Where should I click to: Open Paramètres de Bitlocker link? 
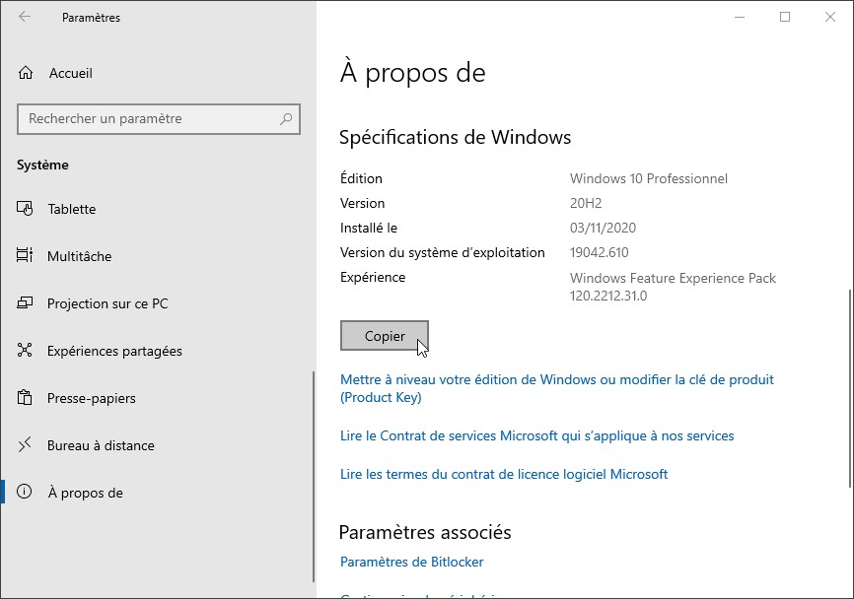point(411,562)
